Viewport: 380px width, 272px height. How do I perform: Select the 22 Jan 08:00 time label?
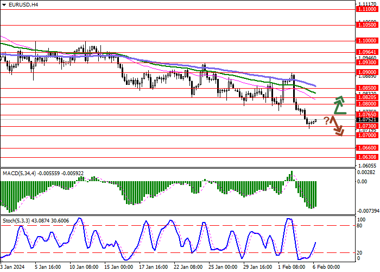click(x=188, y=267)
